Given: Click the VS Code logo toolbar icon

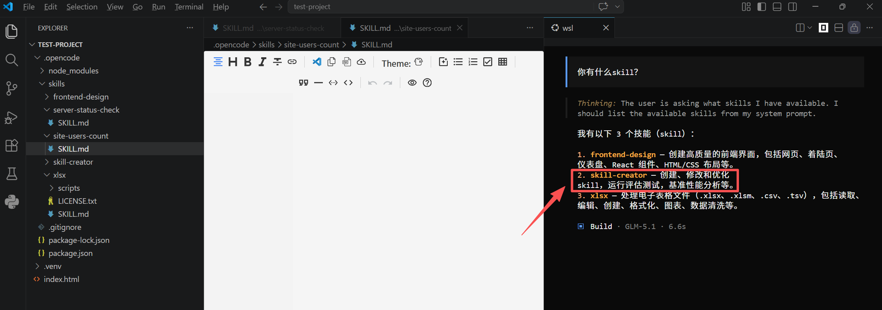Looking at the screenshot, I should click(x=317, y=62).
